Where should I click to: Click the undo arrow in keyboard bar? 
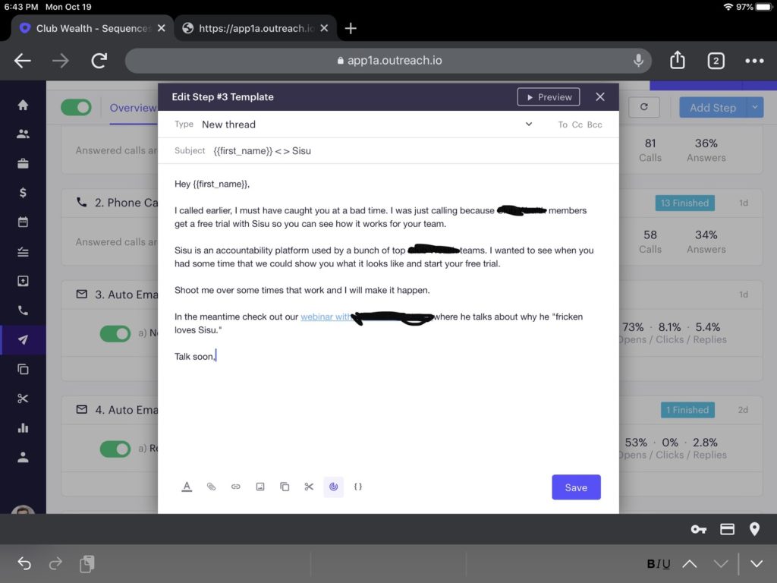24,564
